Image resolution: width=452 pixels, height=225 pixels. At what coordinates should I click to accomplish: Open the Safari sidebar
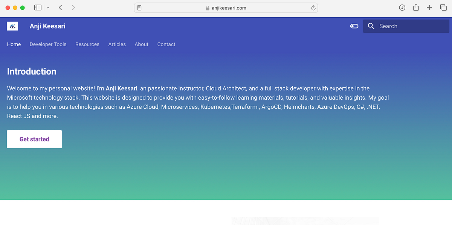(37, 7)
